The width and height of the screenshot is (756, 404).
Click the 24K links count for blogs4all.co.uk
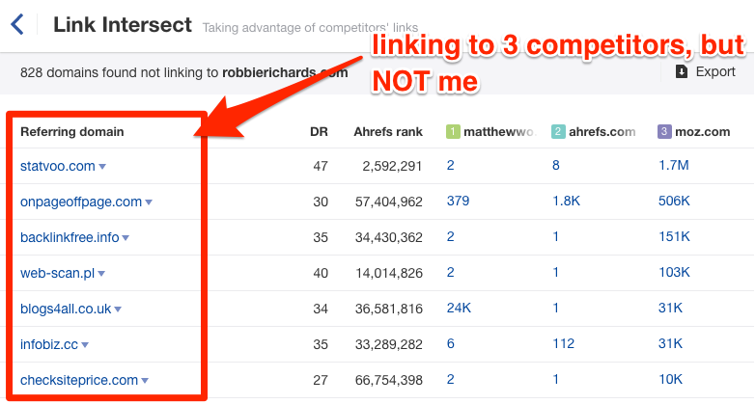coord(459,309)
